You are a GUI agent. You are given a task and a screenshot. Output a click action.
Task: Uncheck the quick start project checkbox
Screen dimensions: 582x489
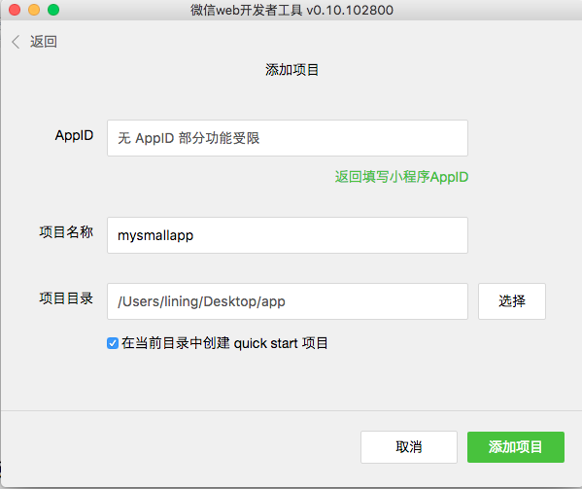point(113,343)
